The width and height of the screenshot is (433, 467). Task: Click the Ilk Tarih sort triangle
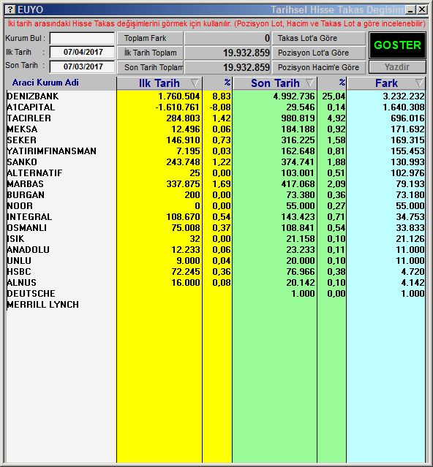pyautogui.click(x=195, y=83)
